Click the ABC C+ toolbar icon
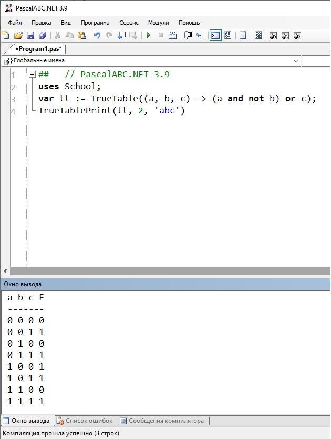The image size is (331, 439). 228,35
